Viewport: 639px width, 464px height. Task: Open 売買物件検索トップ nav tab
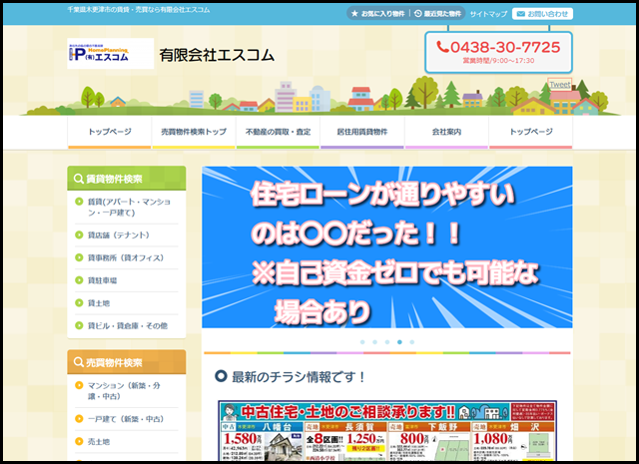click(194, 132)
